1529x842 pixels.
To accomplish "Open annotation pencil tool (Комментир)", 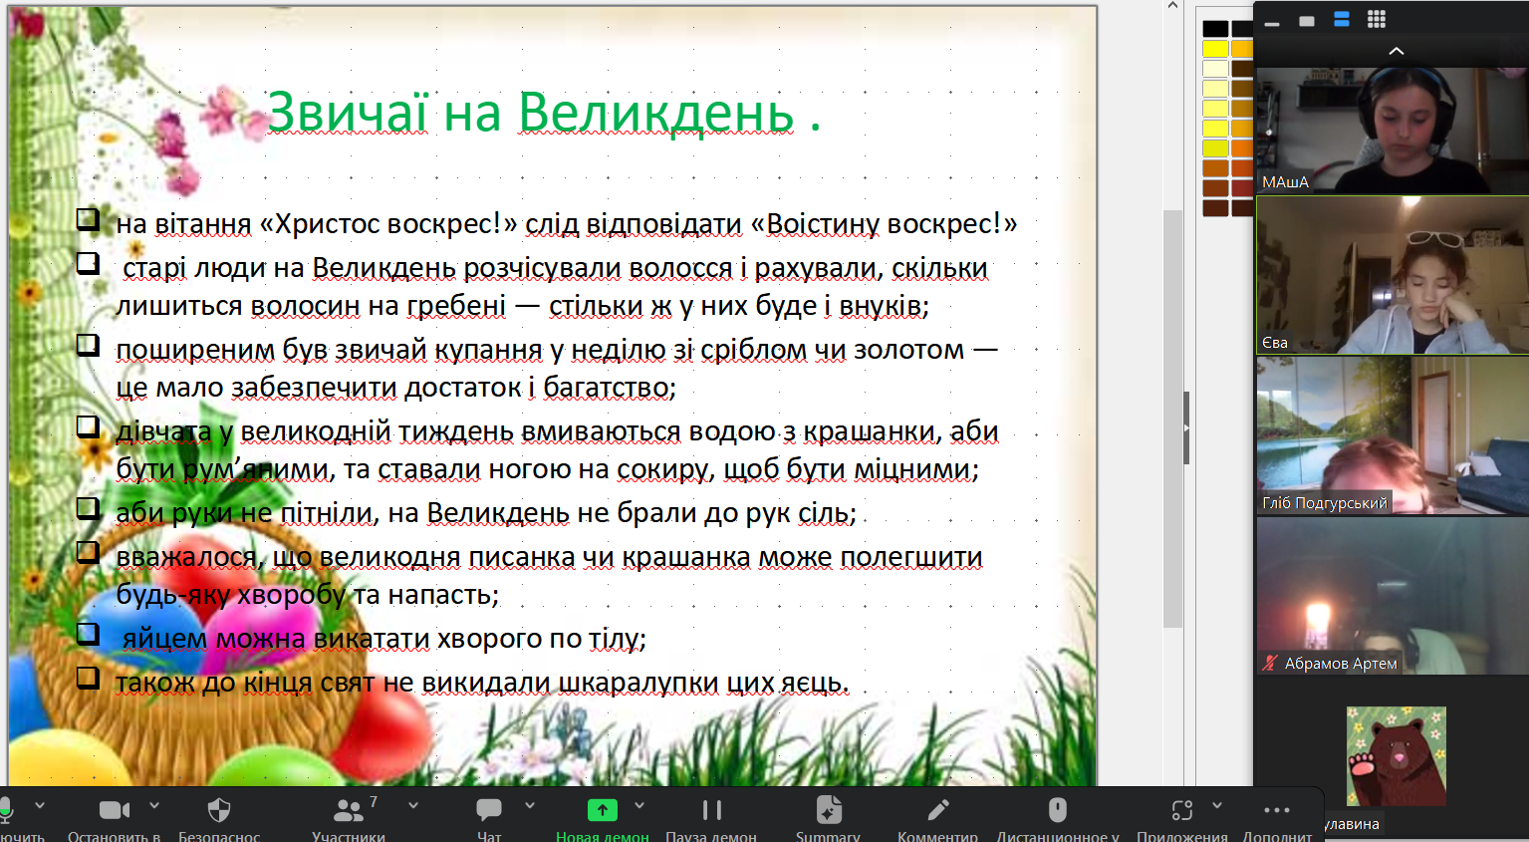I will click(937, 810).
